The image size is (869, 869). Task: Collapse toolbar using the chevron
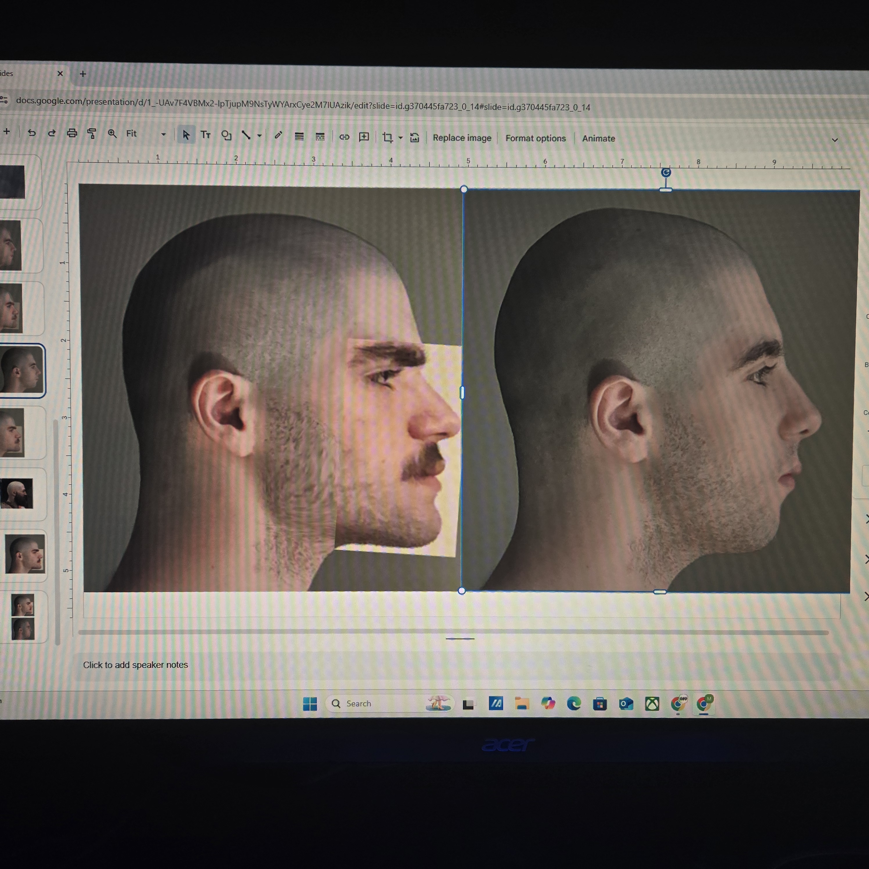pos(835,140)
